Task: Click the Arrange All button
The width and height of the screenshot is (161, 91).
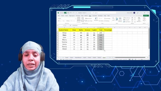Action: (x=126, y=20)
